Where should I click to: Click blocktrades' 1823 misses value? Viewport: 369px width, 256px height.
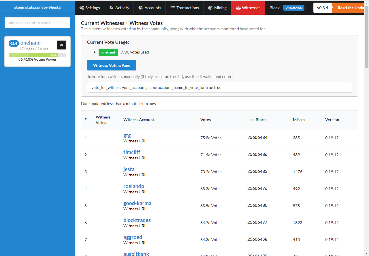pos(298,223)
